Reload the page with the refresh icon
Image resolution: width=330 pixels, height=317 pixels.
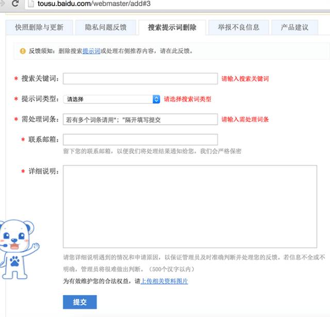[15, 3]
